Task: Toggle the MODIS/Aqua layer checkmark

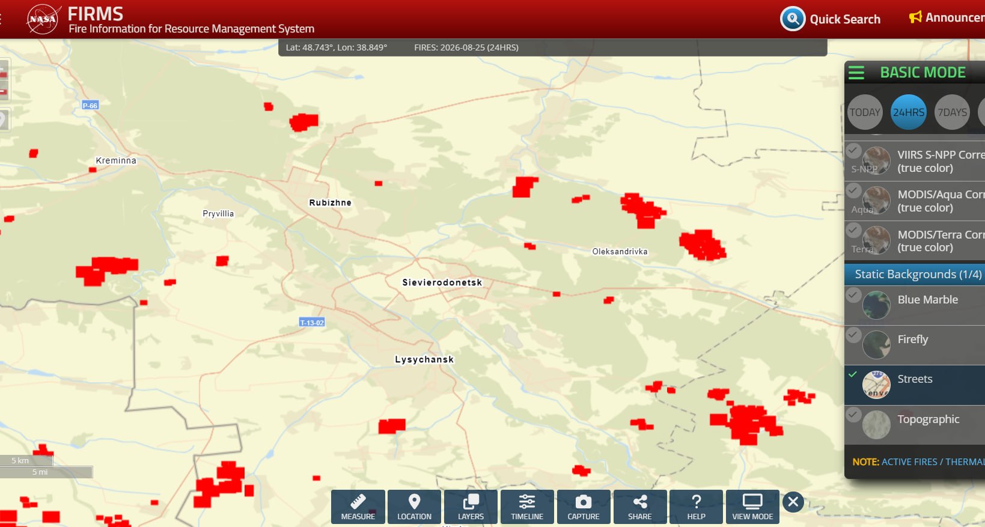Action: pyautogui.click(x=853, y=190)
